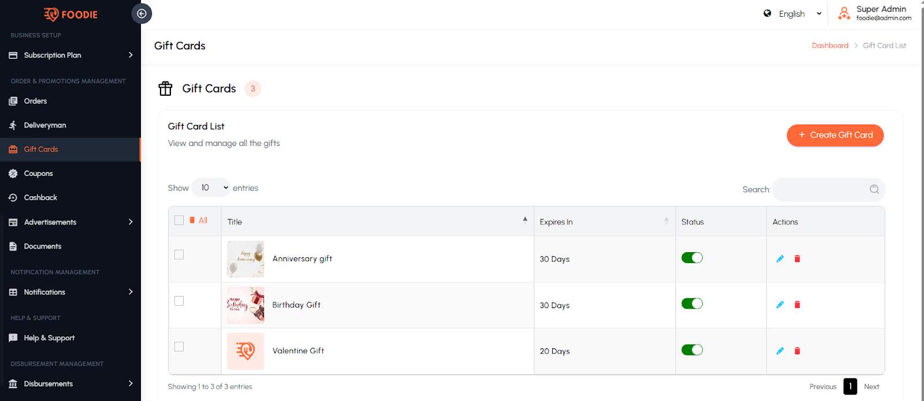
Task: Delete the Anniversary gift card
Action: (x=797, y=259)
